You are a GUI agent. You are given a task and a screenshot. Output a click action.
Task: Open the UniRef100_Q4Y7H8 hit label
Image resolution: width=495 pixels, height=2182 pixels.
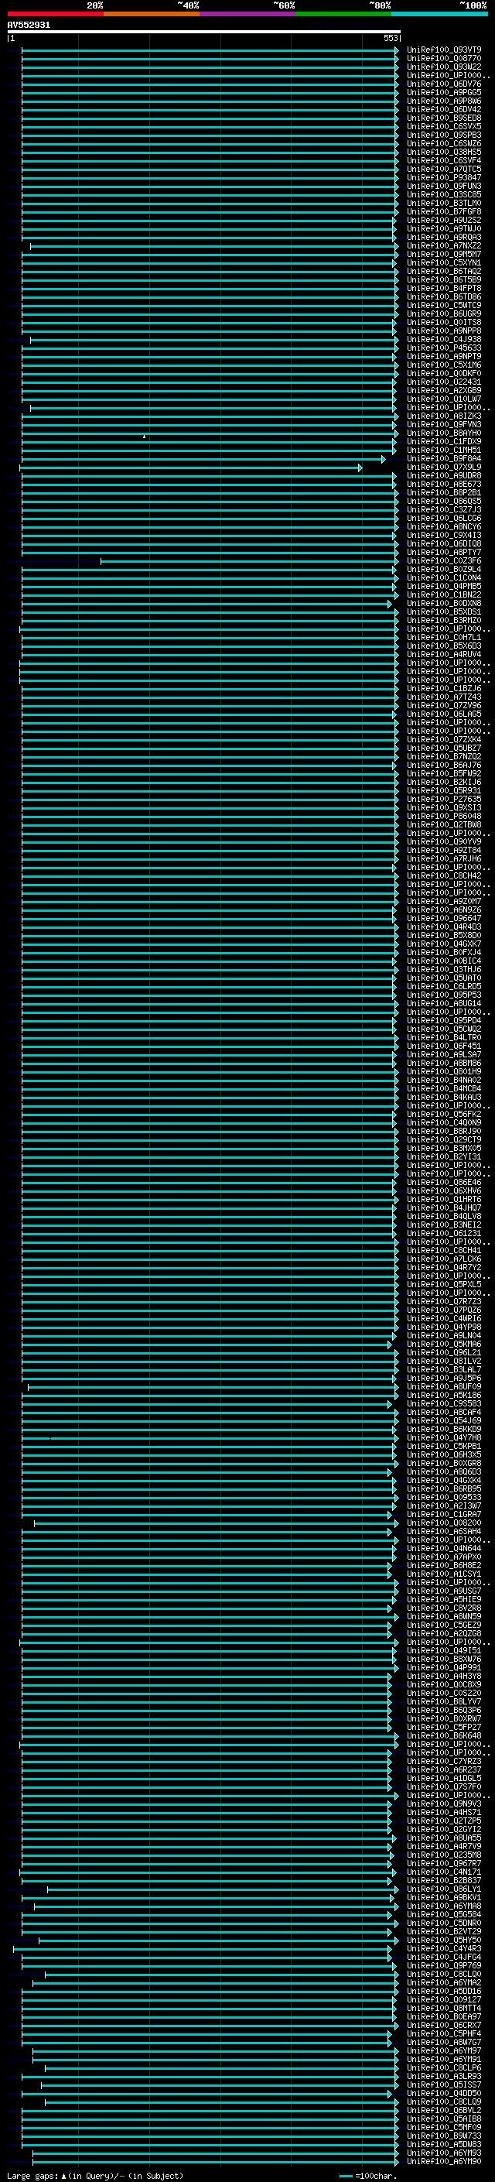click(x=444, y=1438)
